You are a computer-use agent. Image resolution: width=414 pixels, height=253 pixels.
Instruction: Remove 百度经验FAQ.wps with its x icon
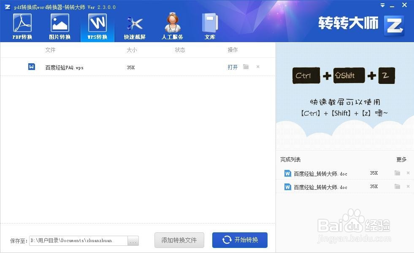pyautogui.click(x=258, y=67)
